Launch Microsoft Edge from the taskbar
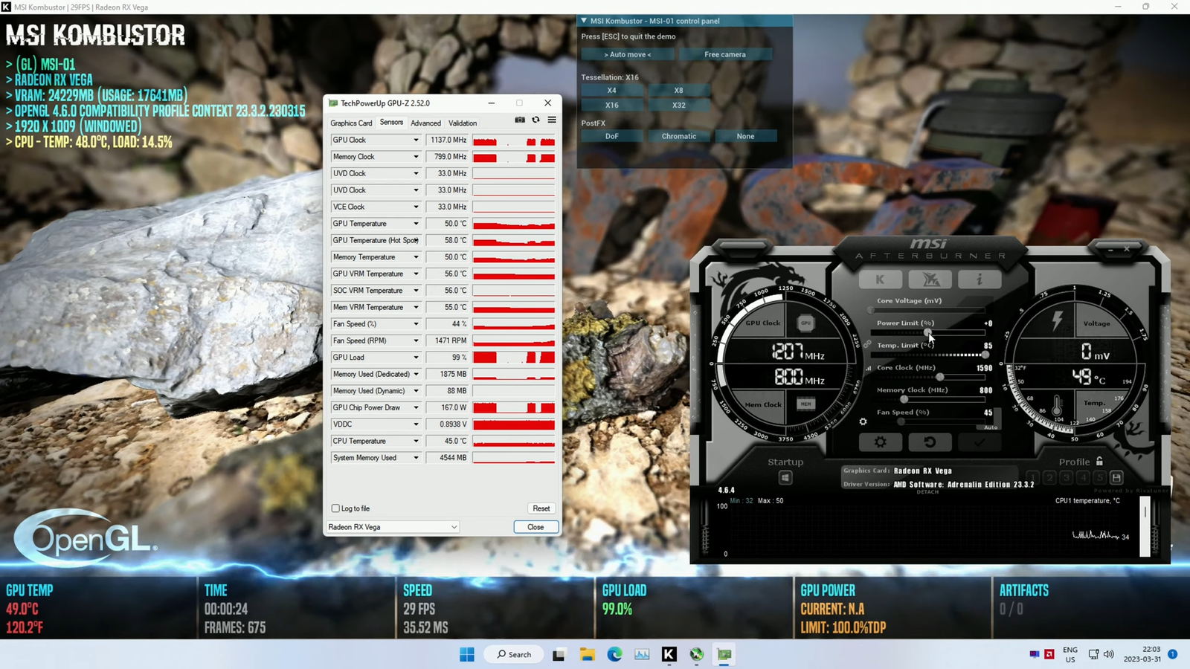Viewport: 1190px width, 669px height. [x=614, y=654]
